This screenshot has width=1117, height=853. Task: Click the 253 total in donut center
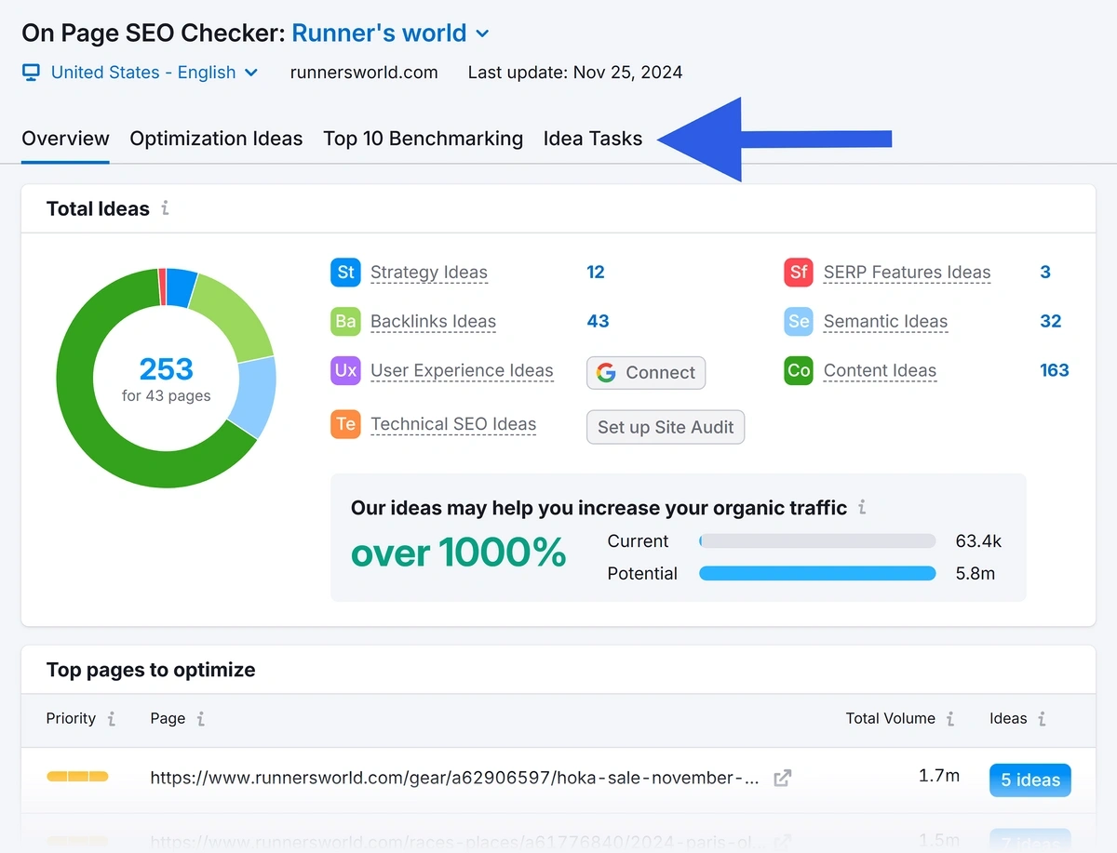click(x=166, y=369)
